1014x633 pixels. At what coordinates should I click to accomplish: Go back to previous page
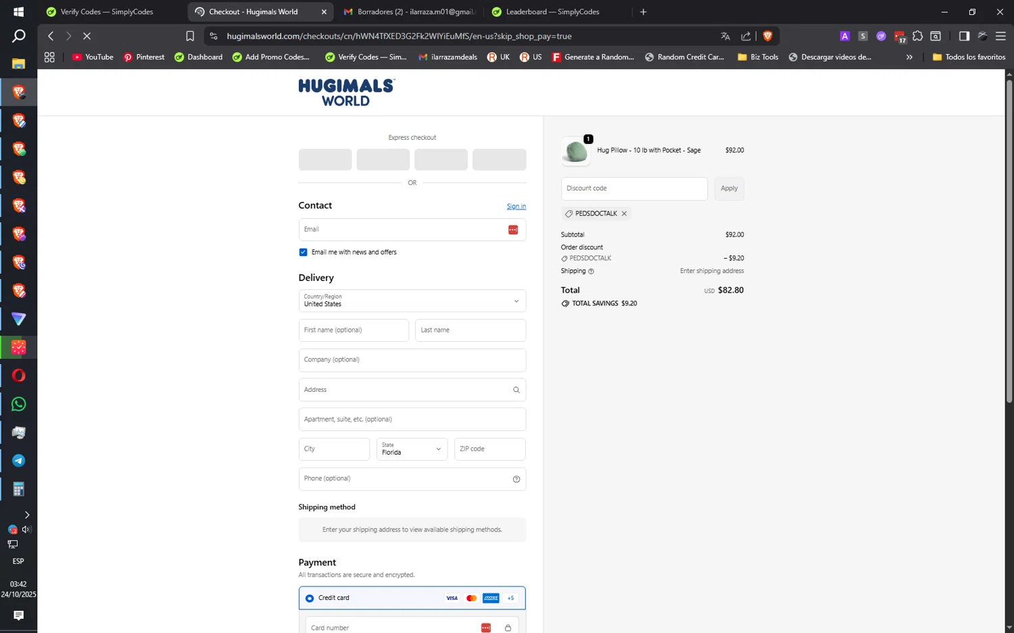[x=51, y=36]
